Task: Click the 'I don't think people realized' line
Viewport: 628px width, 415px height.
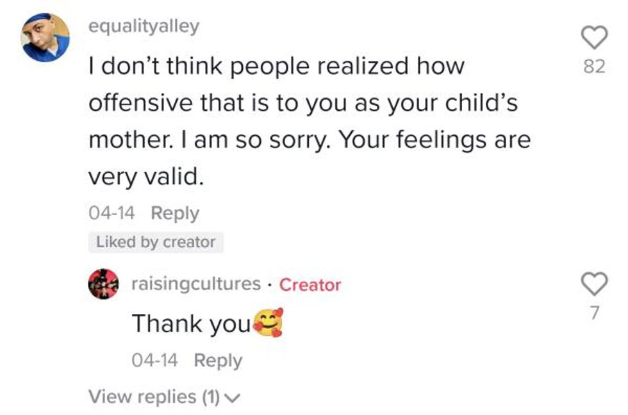Action: (276, 66)
